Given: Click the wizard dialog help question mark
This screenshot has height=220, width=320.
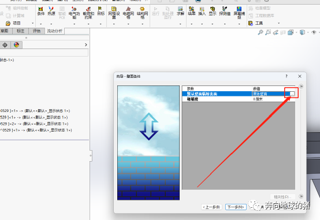Looking at the screenshot, I should pyautogui.click(x=286, y=76).
